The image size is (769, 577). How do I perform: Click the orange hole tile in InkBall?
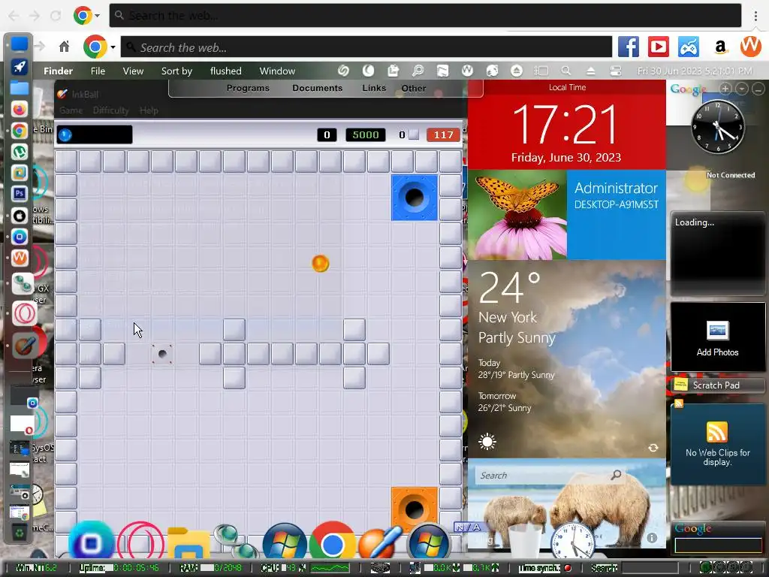(415, 509)
